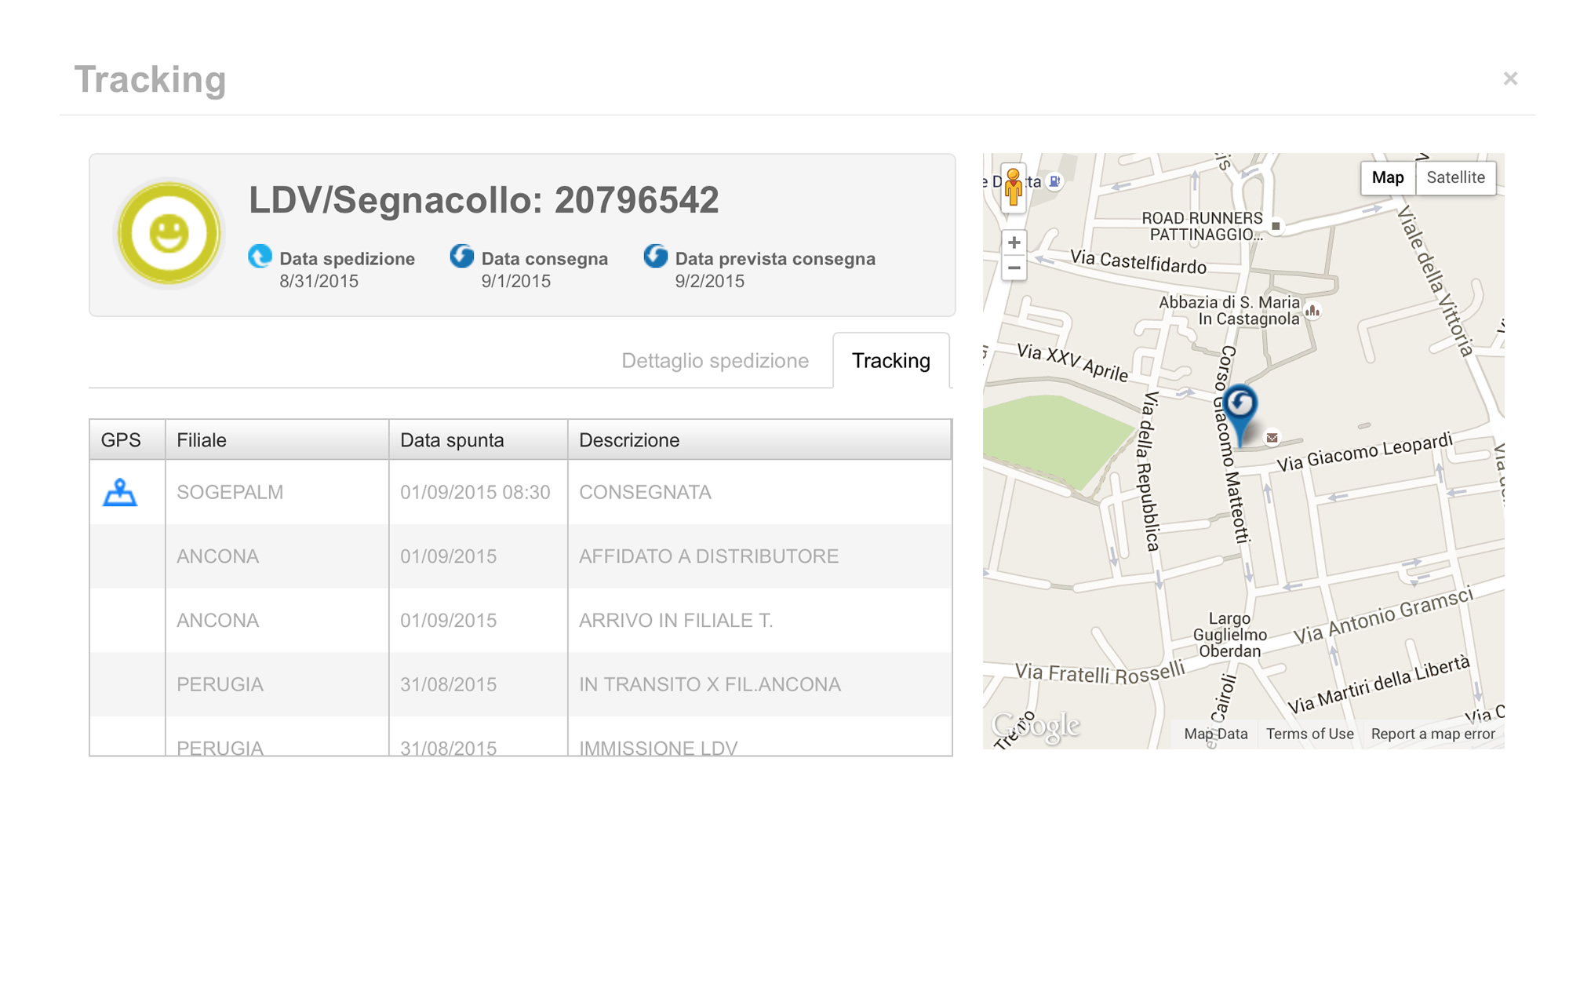Close the Tracking dialog
1569x984 pixels.
[1510, 78]
